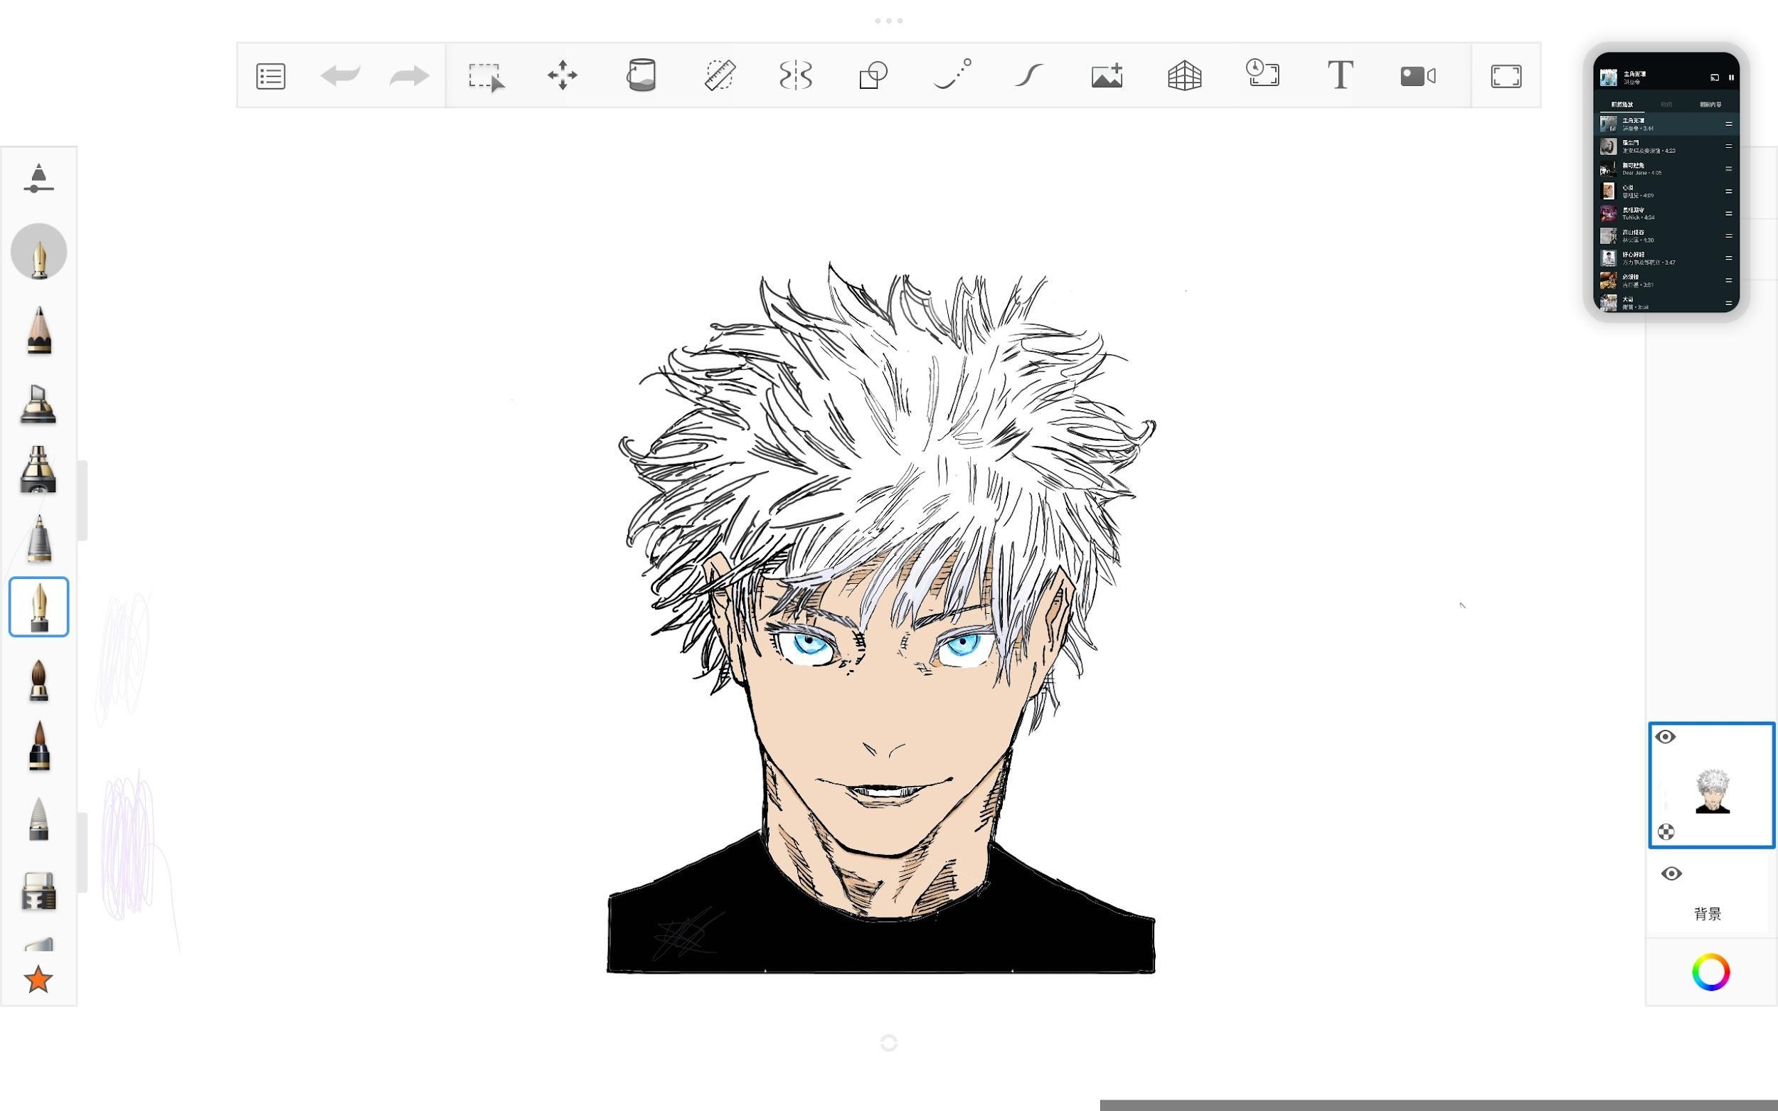The image size is (1778, 1111).
Task: Open the Perspective Guides grid tool
Action: (1184, 75)
